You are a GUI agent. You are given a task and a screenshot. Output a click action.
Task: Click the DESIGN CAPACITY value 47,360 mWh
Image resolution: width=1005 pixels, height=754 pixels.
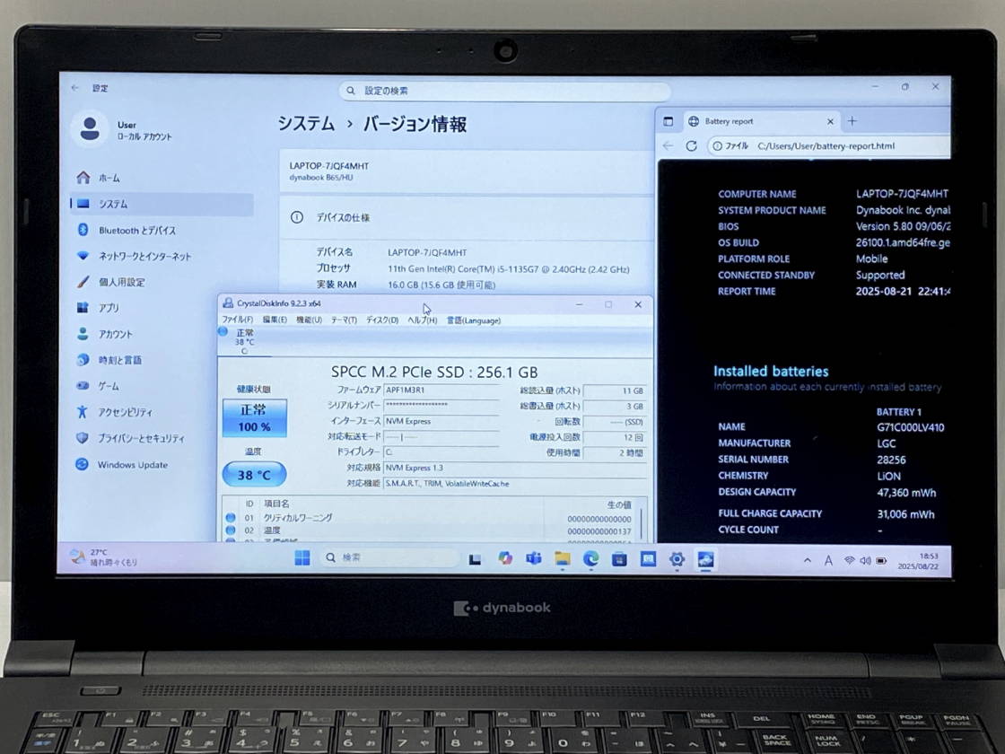[x=906, y=493]
